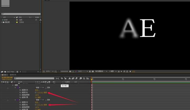This screenshot has height=110, width=190.
Task: Toggle hide shy layers button
Action: (x=70, y=79)
